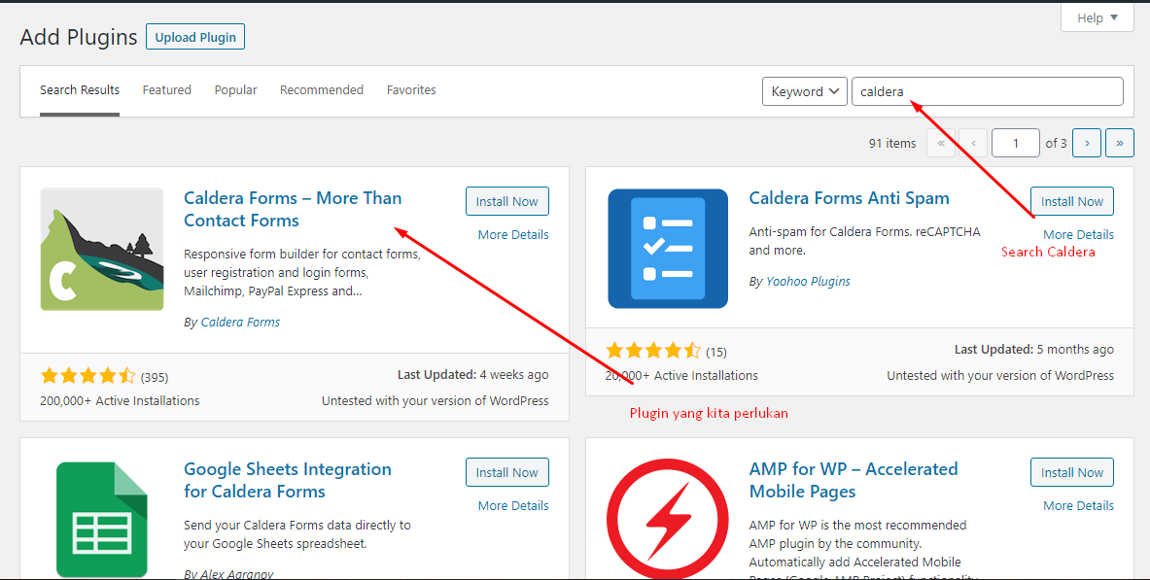Open More Details for Google Sheets Integration
This screenshot has width=1150, height=580.
[513, 506]
